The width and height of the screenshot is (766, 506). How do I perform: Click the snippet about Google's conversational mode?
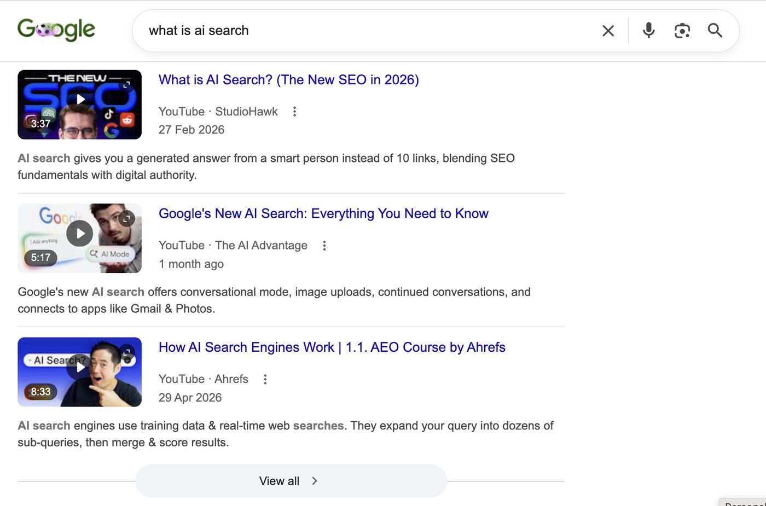[x=274, y=300]
